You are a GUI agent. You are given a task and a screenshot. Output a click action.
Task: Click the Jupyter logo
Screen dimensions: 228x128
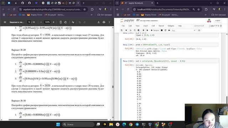point(127,21)
